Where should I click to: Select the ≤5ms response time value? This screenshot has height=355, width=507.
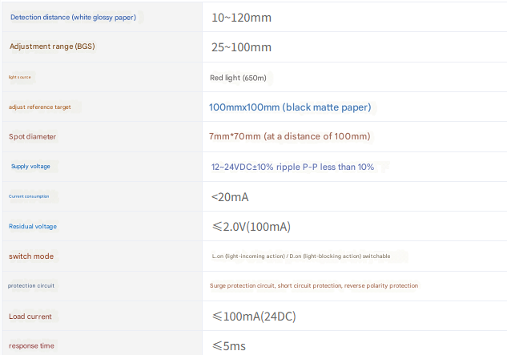(x=227, y=345)
